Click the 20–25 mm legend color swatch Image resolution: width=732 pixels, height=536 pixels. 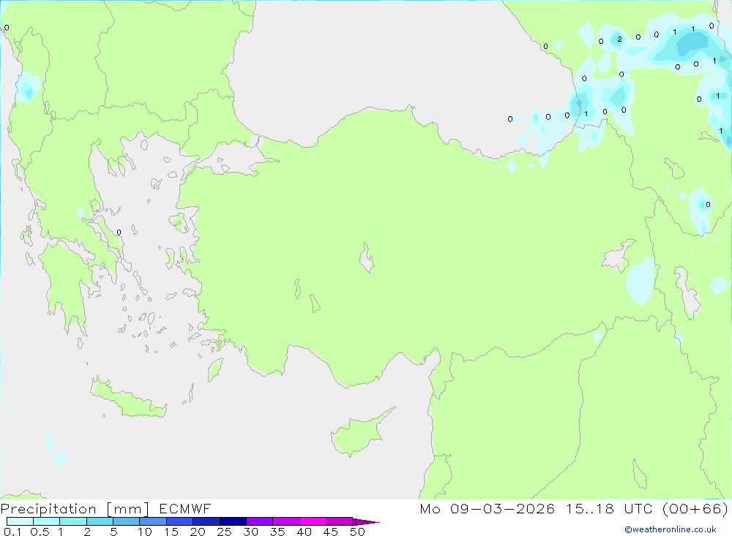[x=206, y=521]
